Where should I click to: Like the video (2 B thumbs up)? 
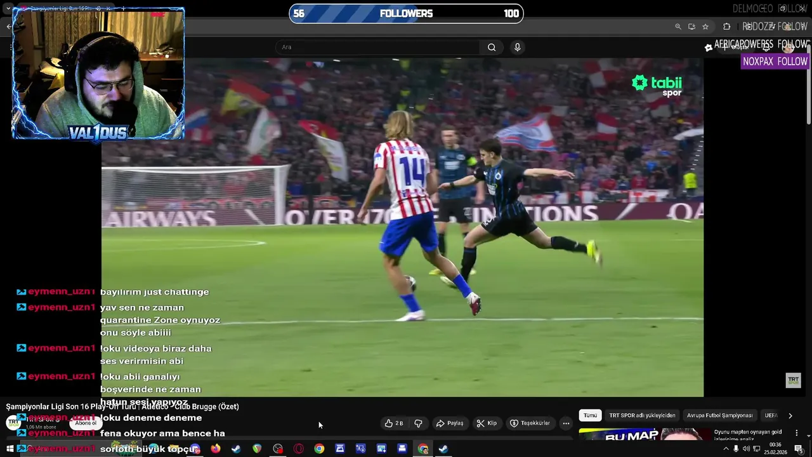point(394,423)
